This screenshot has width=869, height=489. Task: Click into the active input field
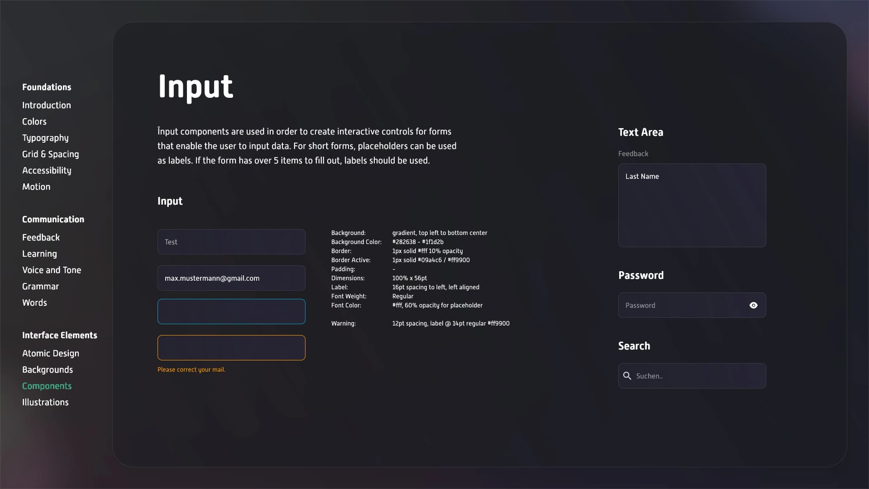click(x=231, y=312)
